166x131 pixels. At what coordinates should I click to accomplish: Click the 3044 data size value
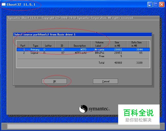(x=139, y=49)
